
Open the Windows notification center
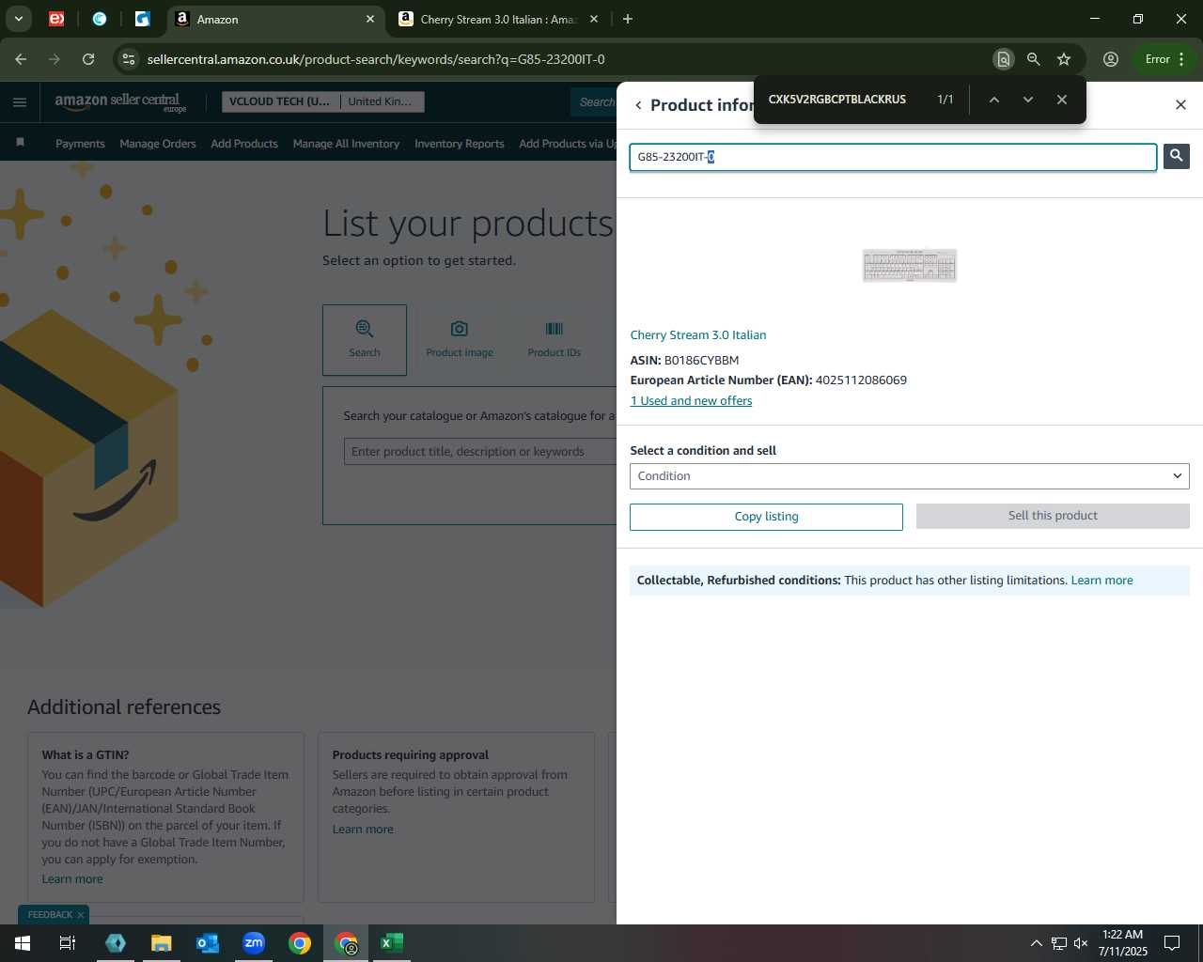(x=1172, y=943)
